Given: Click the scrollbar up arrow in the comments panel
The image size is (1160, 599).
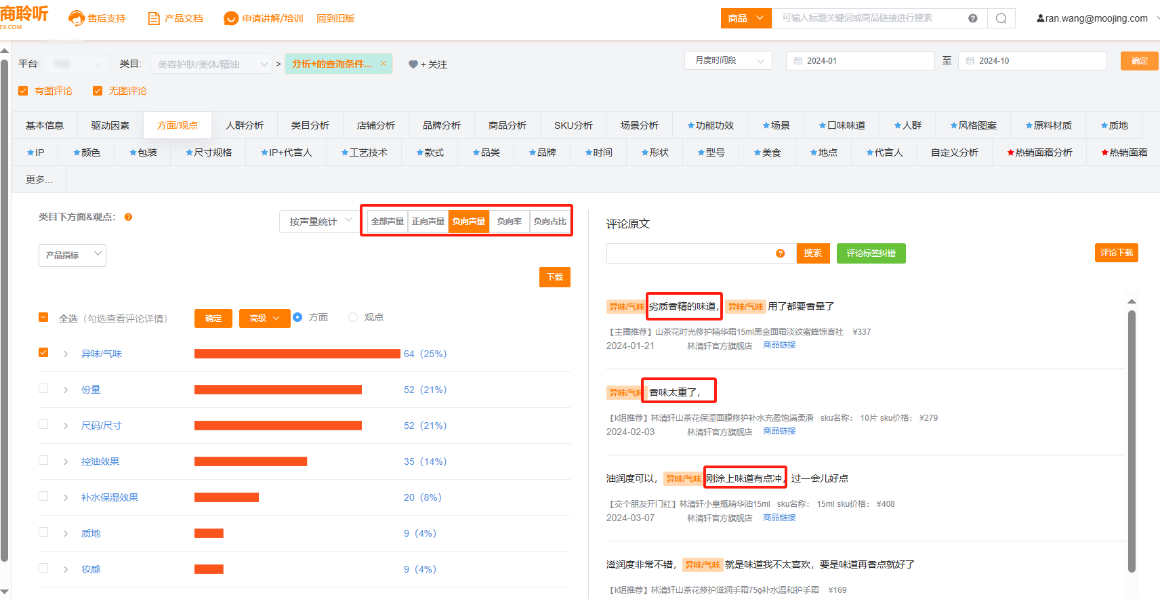Looking at the screenshot, I should tap(1132, 302).
